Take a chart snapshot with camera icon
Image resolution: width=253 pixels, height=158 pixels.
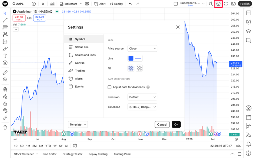(x=233, y=4)
